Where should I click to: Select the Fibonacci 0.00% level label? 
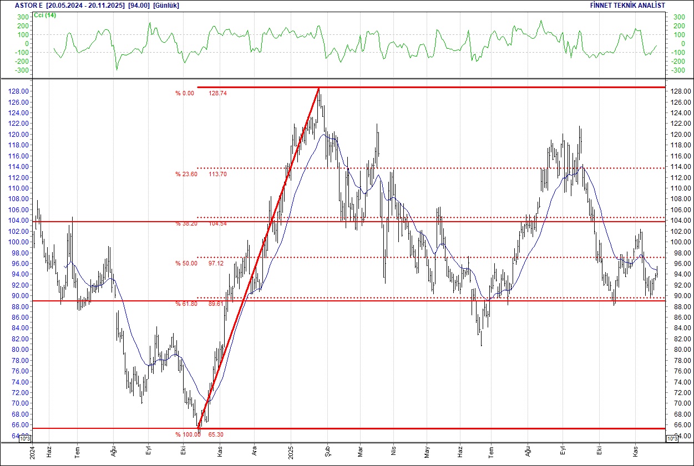click(x=185, y=93)
